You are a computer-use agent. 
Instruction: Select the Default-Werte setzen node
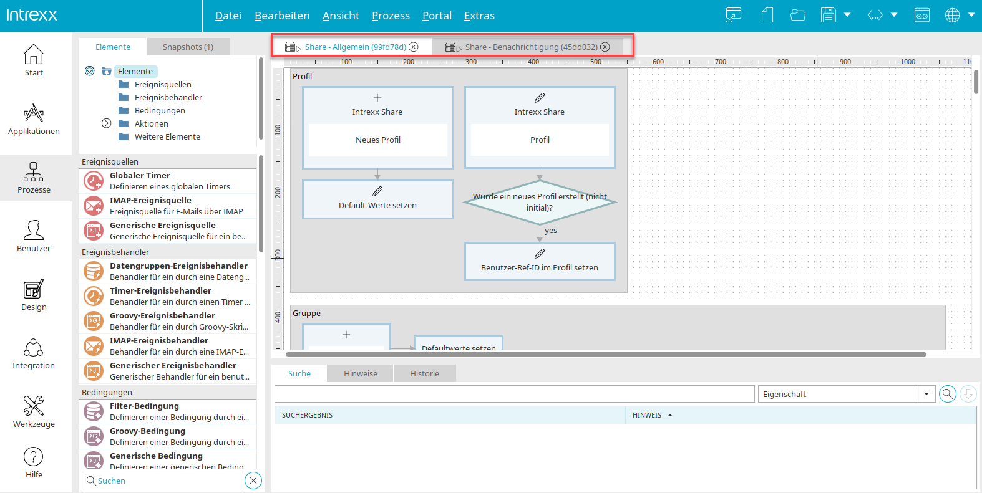tap(378, 199)
